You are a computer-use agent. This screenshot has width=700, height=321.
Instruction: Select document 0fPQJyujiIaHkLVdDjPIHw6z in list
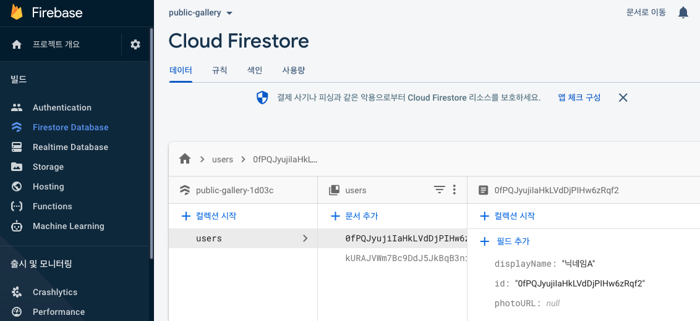point(393,238)
